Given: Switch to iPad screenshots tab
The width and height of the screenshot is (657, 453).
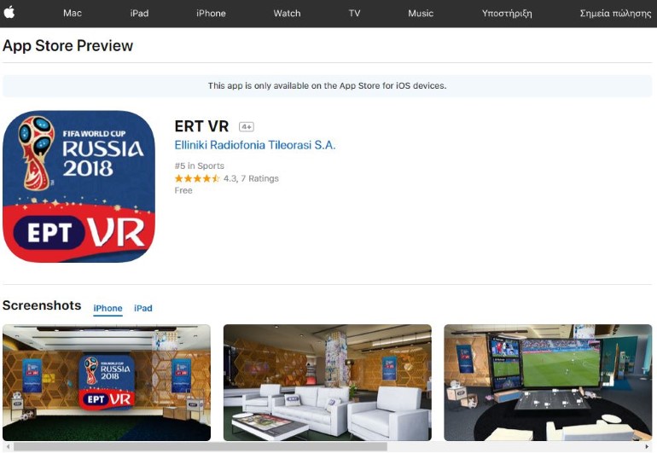Looking at the screenshot, I should pos(143,308).
